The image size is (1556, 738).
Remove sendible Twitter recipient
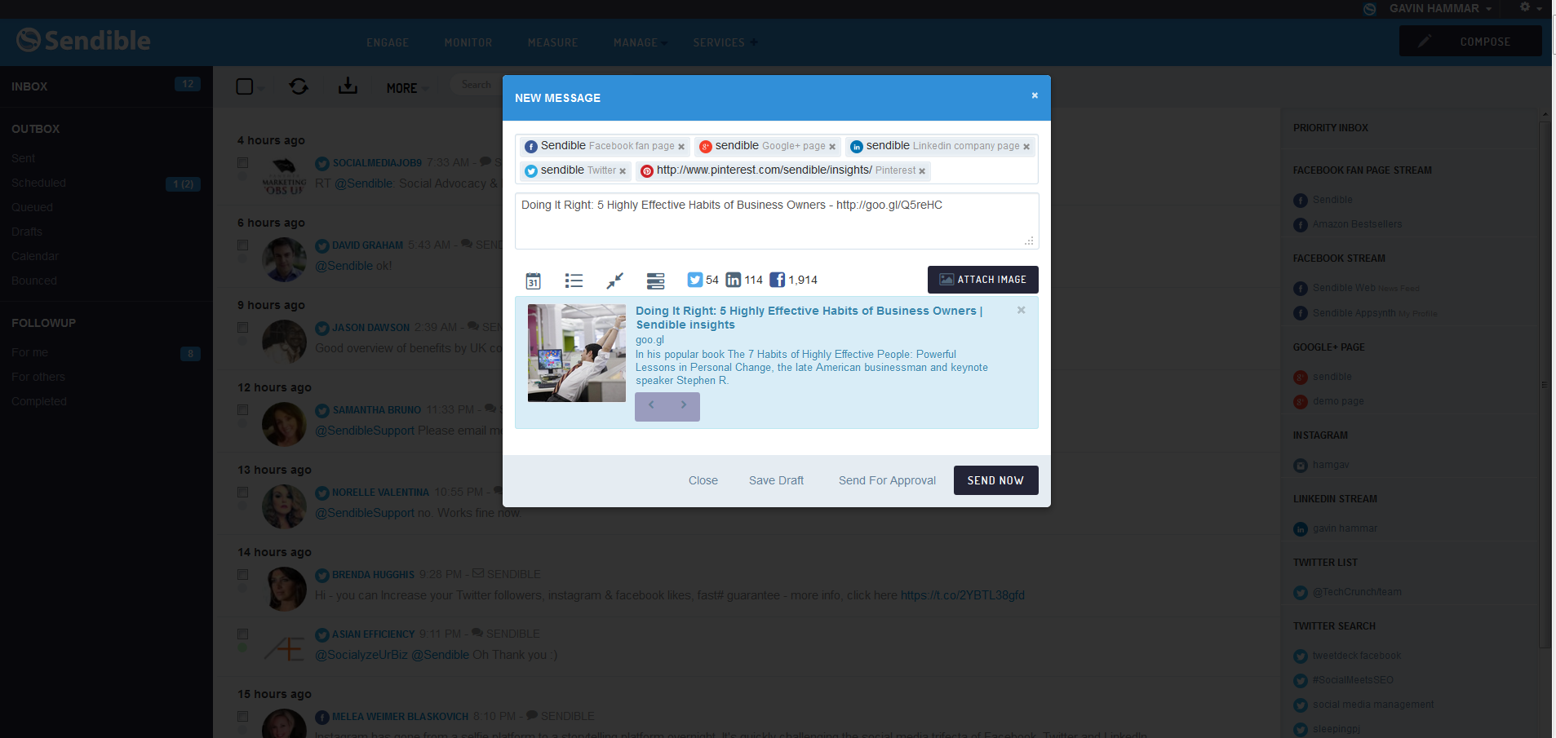[x=623, y=171]
